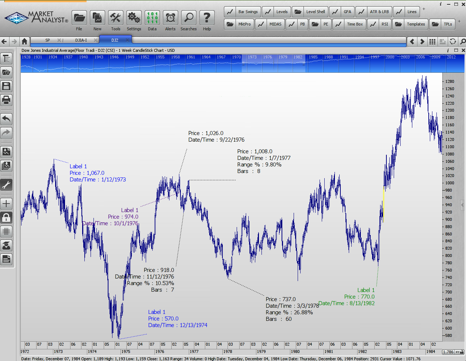Viewport: 466px width, 361px height.
Task: Switch to the DJIA-I tab
Action: tap(81, 40)
